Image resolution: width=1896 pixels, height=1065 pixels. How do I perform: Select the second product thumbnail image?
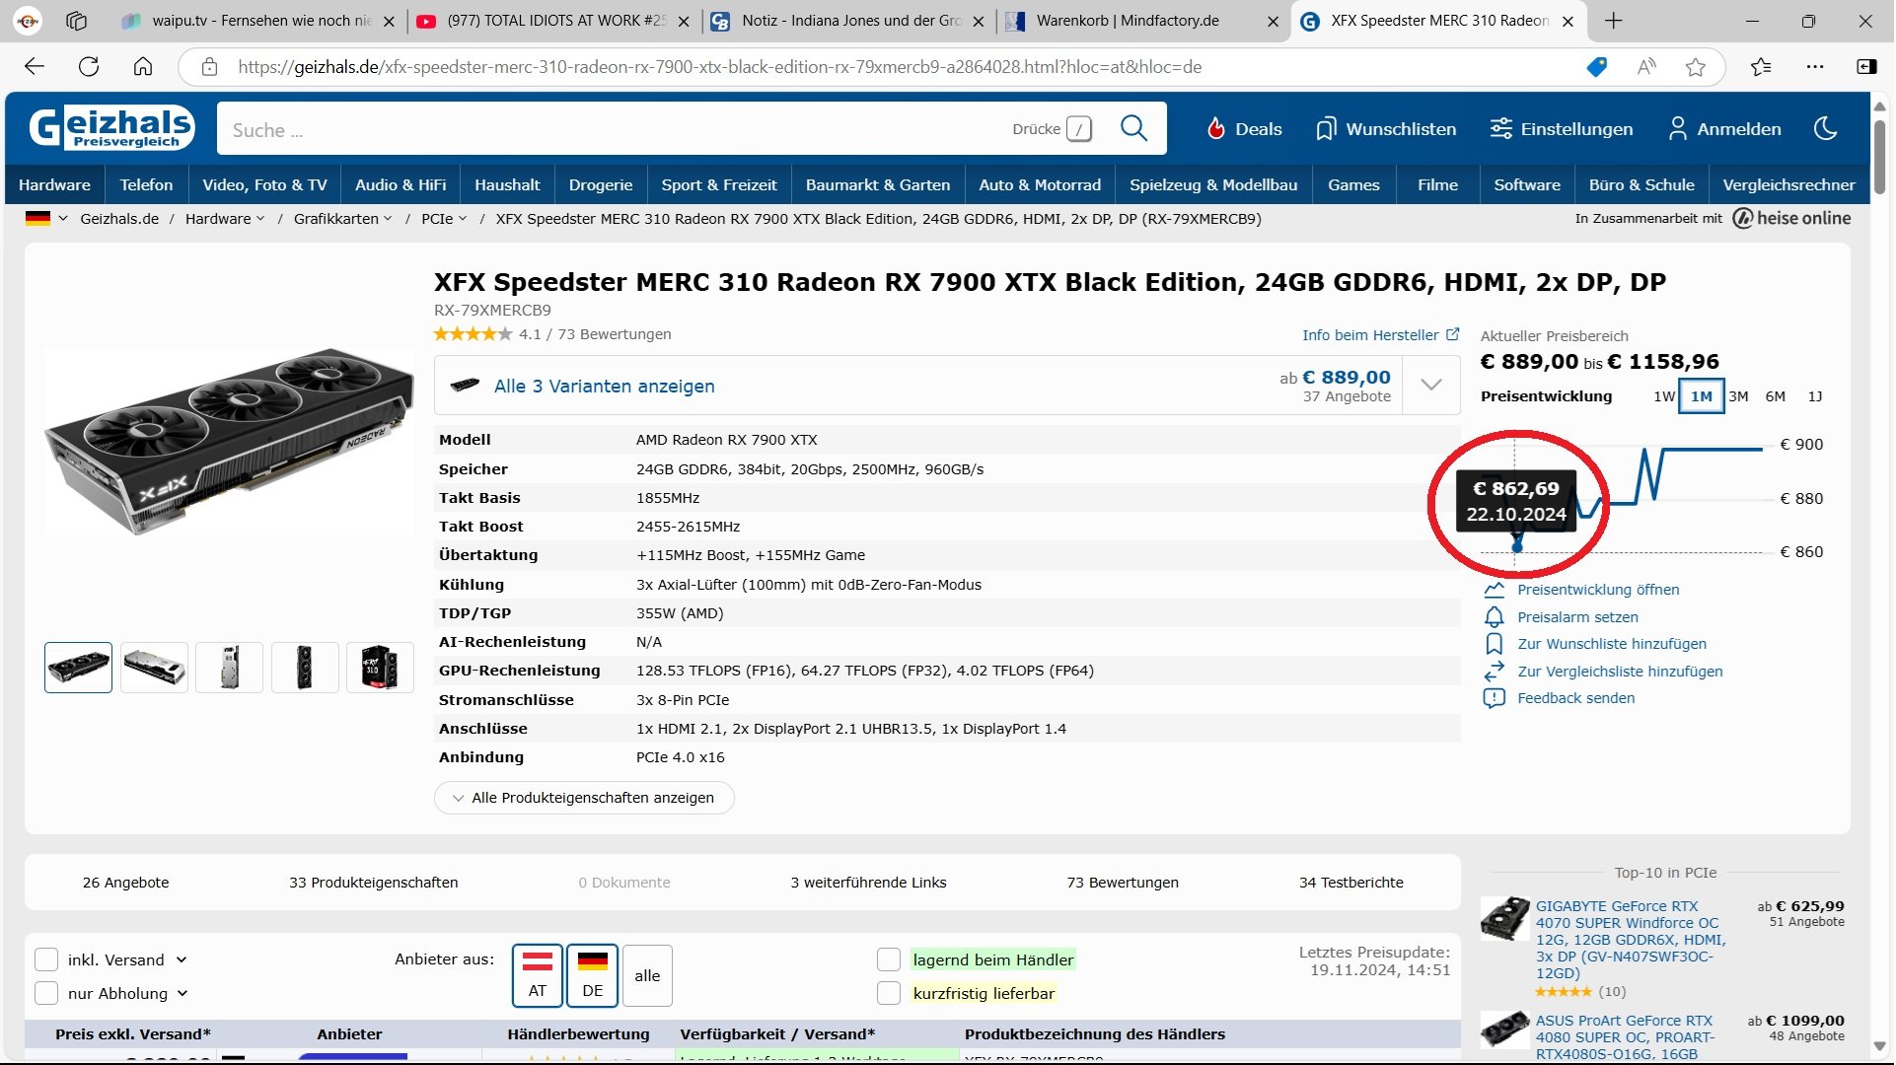[154, 668]
